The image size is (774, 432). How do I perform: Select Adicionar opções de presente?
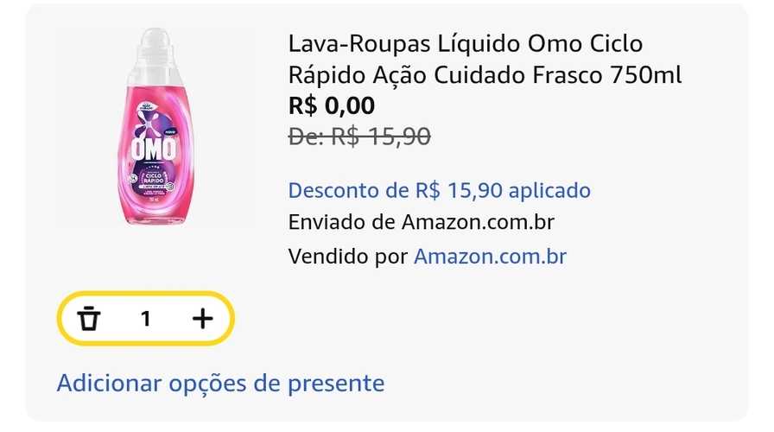220,382
